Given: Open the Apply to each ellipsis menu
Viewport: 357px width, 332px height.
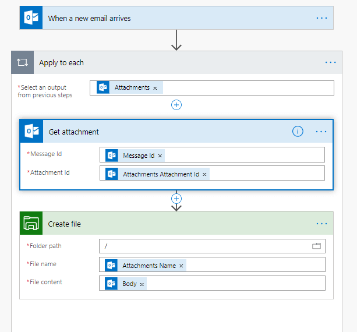Looking at the screenshot, I should (330, 62).
